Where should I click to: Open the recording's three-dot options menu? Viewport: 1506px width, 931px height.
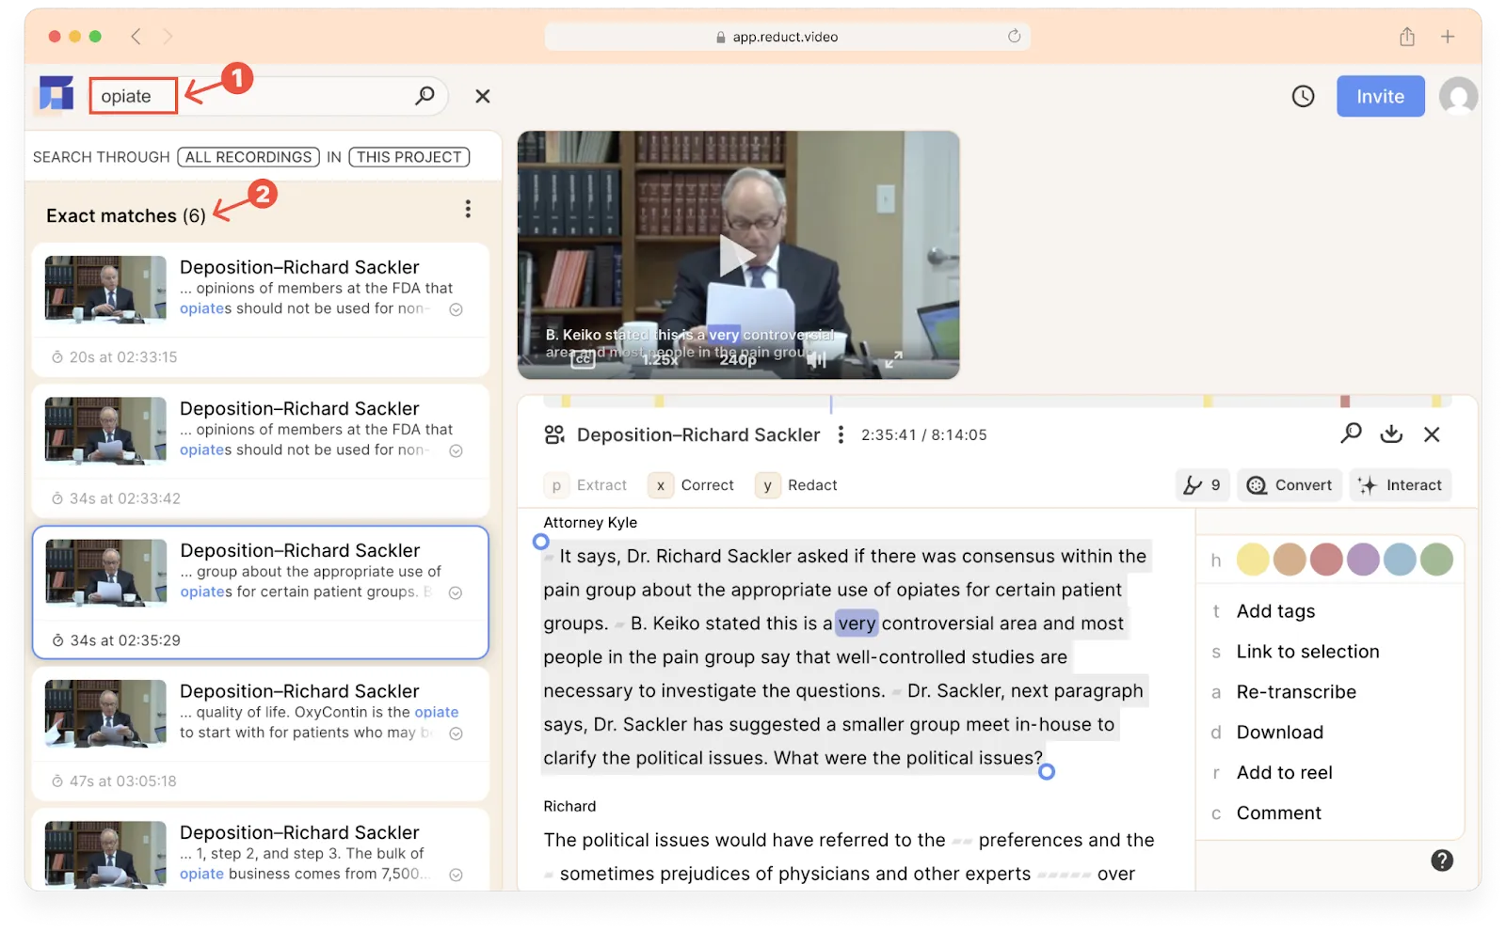tap(841, 434)
